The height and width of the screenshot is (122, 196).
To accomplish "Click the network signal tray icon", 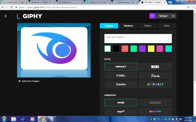I will (162, 119).
